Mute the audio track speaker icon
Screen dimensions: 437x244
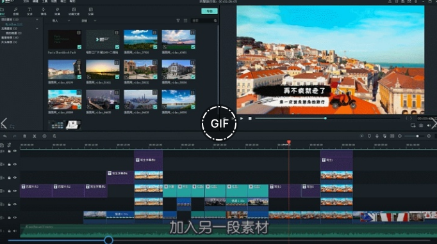point(15,231)
